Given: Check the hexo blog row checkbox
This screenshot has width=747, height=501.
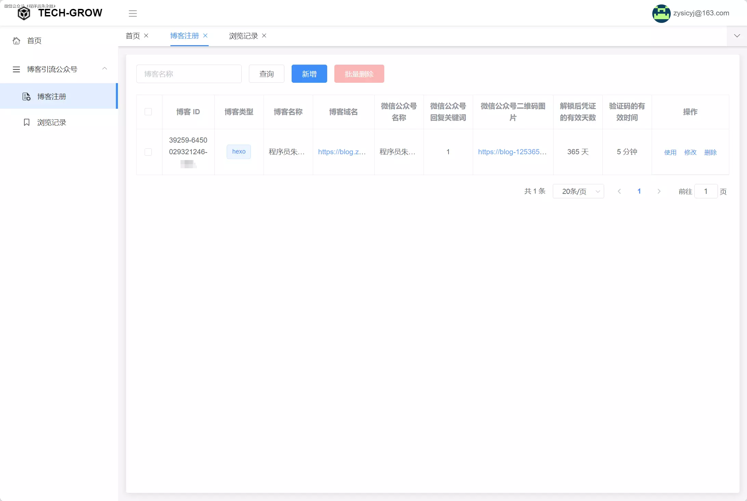Looking at the screenshot, I should (x=148, y=152).
